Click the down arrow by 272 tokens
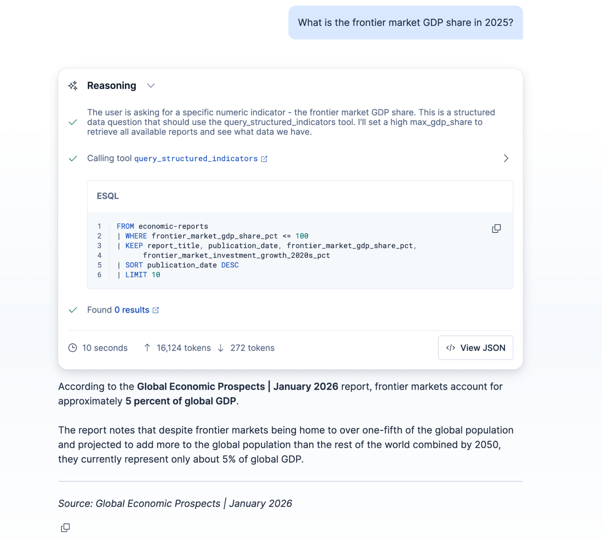This screenshot has width=602, height=540. (x=220, y=348)
